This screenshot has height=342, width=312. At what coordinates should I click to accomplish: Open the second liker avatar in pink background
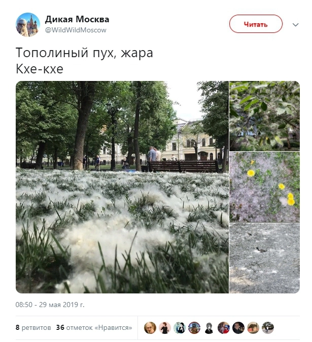[165, 328]
